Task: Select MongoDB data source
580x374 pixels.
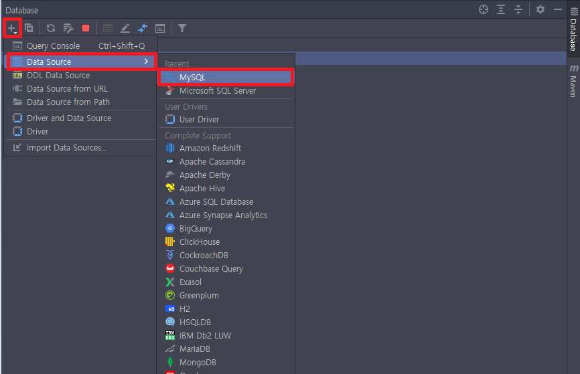Action: [x=226, y=363]
